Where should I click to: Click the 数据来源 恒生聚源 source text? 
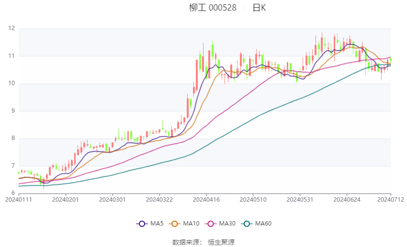pyautogui.click(x=203, y=242)
